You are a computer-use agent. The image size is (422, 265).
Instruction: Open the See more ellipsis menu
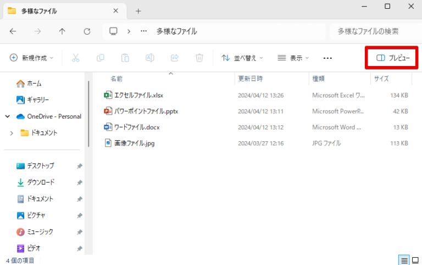(x=328, y=58)
